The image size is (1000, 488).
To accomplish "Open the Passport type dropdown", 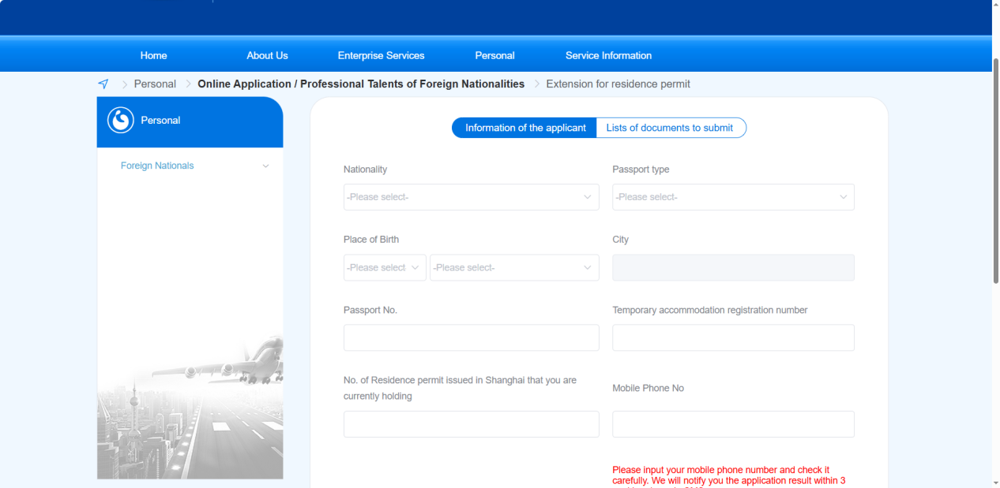I will pos(733,197).
